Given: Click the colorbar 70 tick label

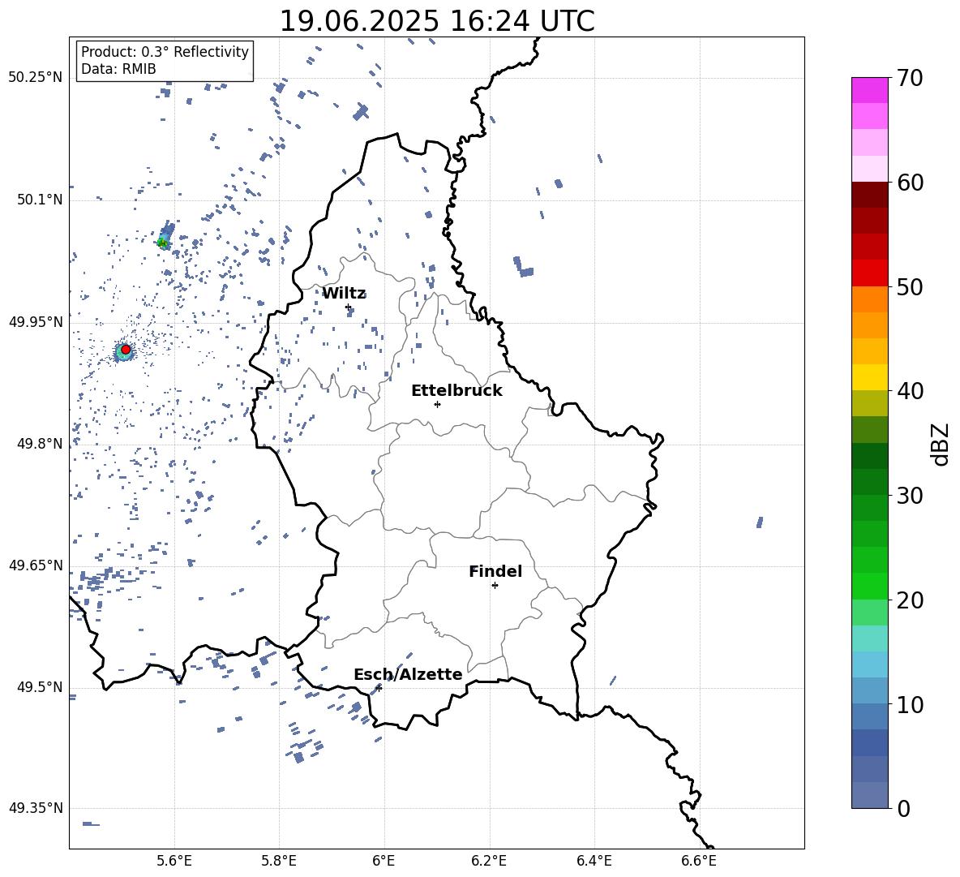Looking at the screenshot, I should coord(910,78).
